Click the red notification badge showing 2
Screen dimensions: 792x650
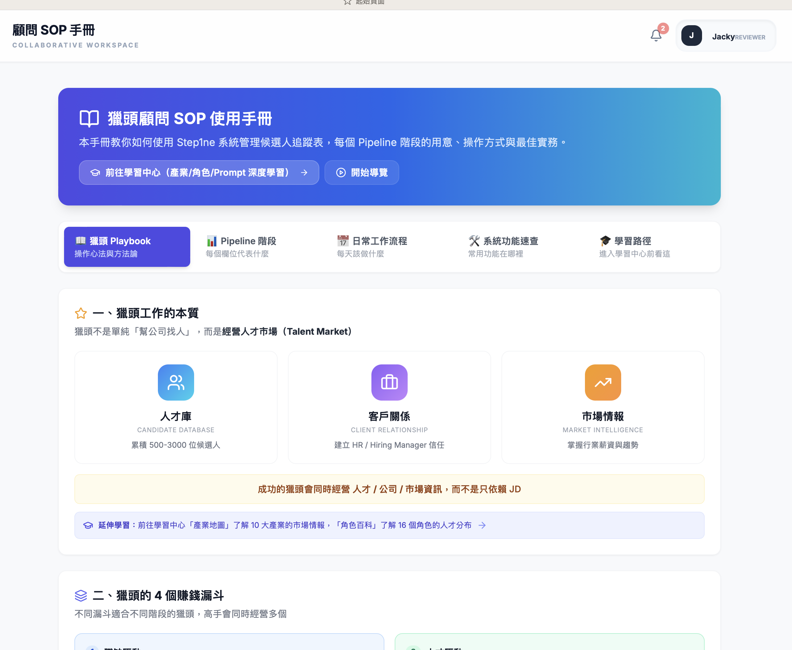pyautogui.click(x=663, y=28)
